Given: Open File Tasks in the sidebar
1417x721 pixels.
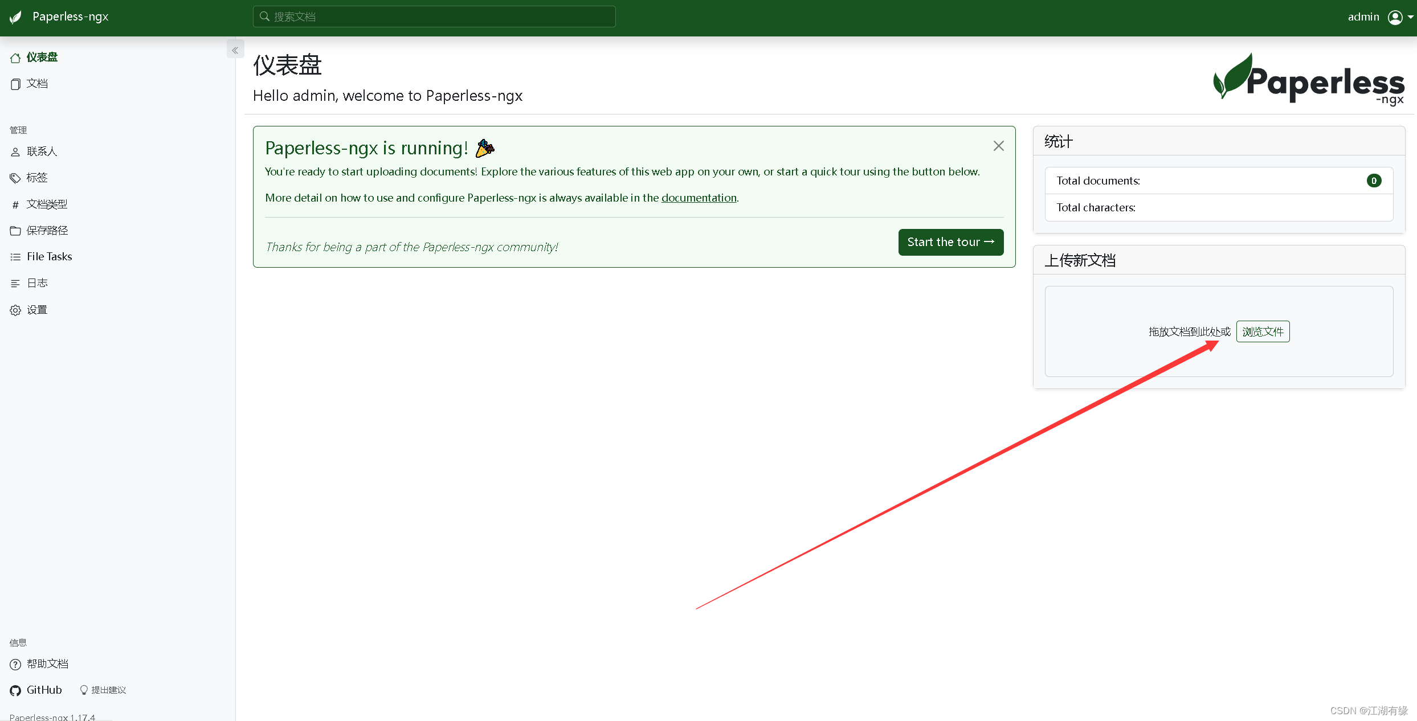Looking at the screenshot, I should pyautogui.click(x=49, y=256).
